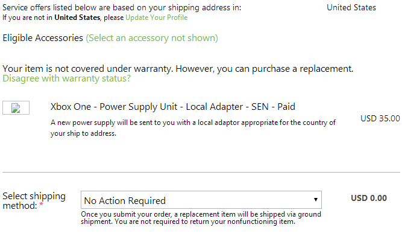Screen dimensions: 402x242
Task: Select the Xbox One Power Supply Unit title
Action: point(172,107)
